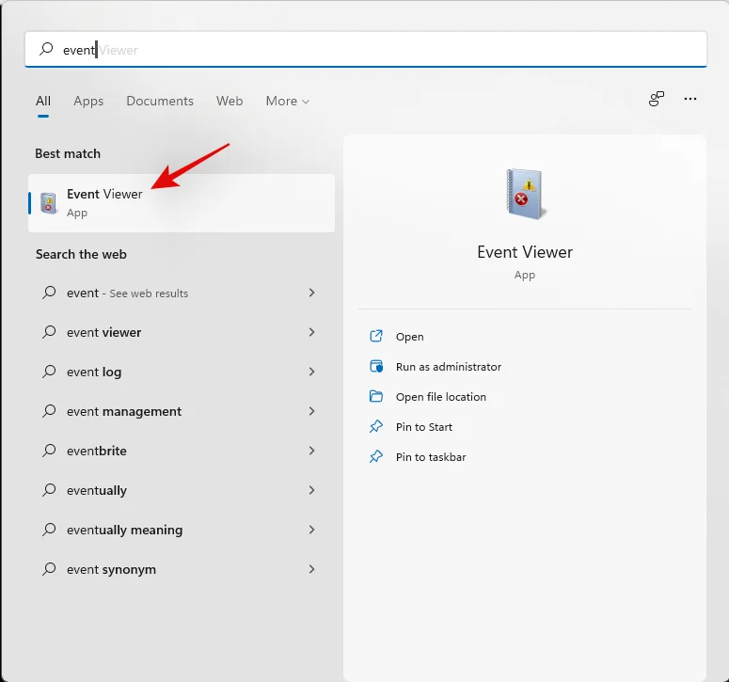
Task: Expand chevron for 'event synonym' suggestion
Action: pyautogui.click(x=312, y=569)
